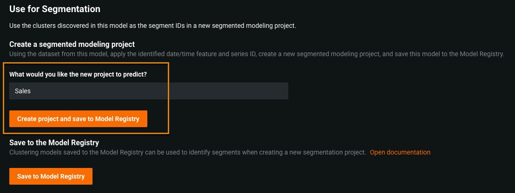Click the Sales prediction target input field
Image resolution: width=515 pixels, height=193 pixels.
pos(149,91)
